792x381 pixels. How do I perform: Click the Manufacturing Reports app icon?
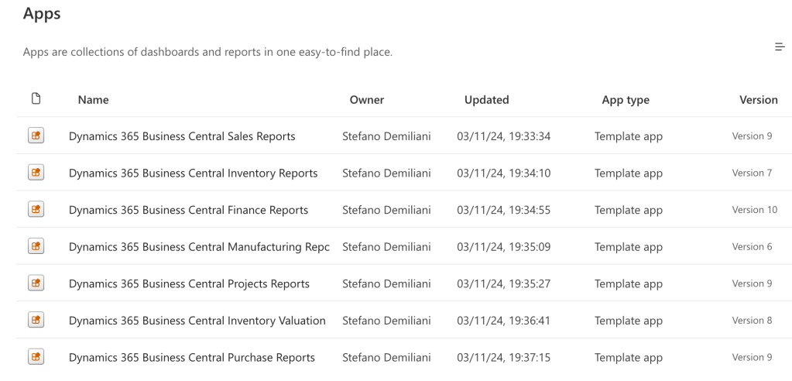point(35,246)
